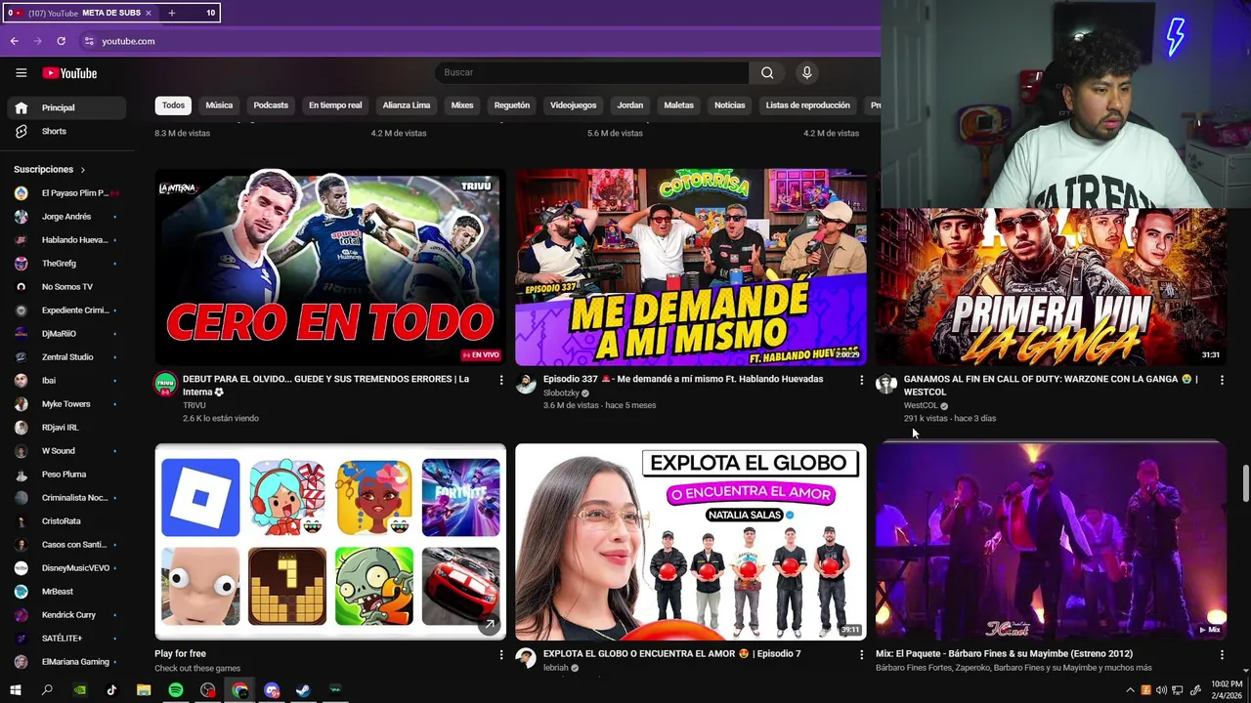Expand the Suscripciones section chevron

pos(82,170)
